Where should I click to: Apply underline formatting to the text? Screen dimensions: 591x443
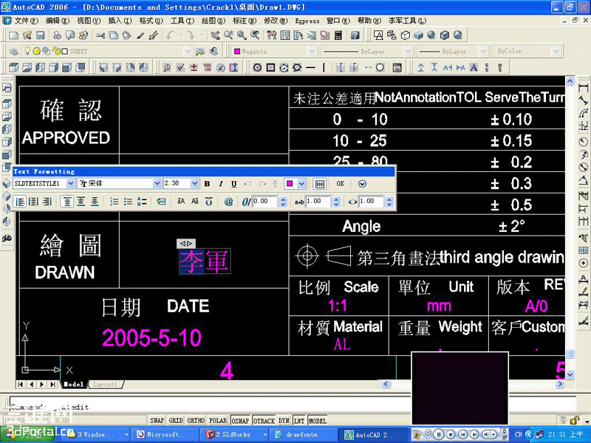233,185
